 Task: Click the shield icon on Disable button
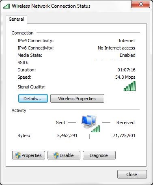pos(56,155)
